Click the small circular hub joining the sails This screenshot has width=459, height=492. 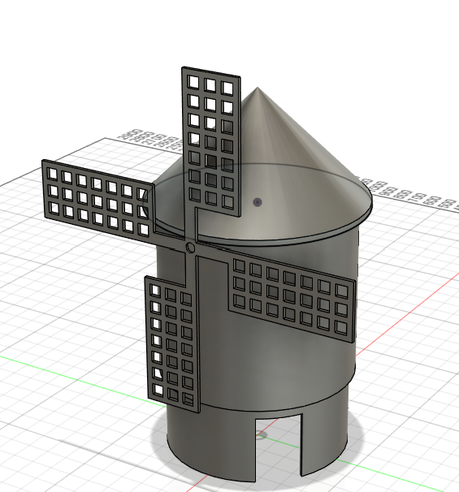(x=190, y=248)
